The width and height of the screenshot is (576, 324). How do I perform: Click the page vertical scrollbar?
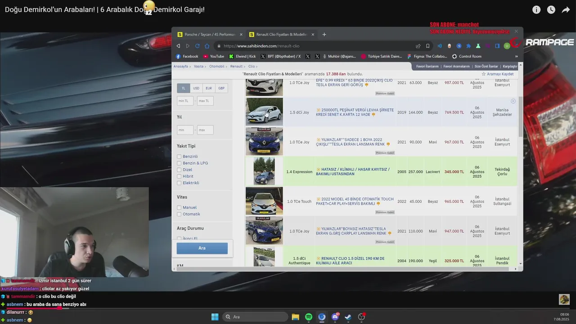pos(521,117)
